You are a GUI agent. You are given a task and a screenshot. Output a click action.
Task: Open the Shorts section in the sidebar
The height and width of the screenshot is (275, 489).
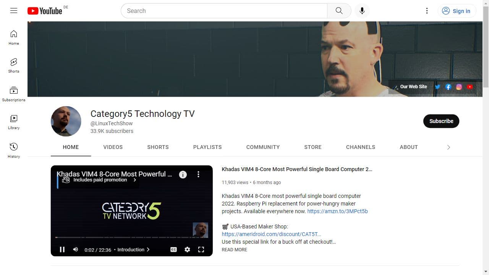pos(13,65)
